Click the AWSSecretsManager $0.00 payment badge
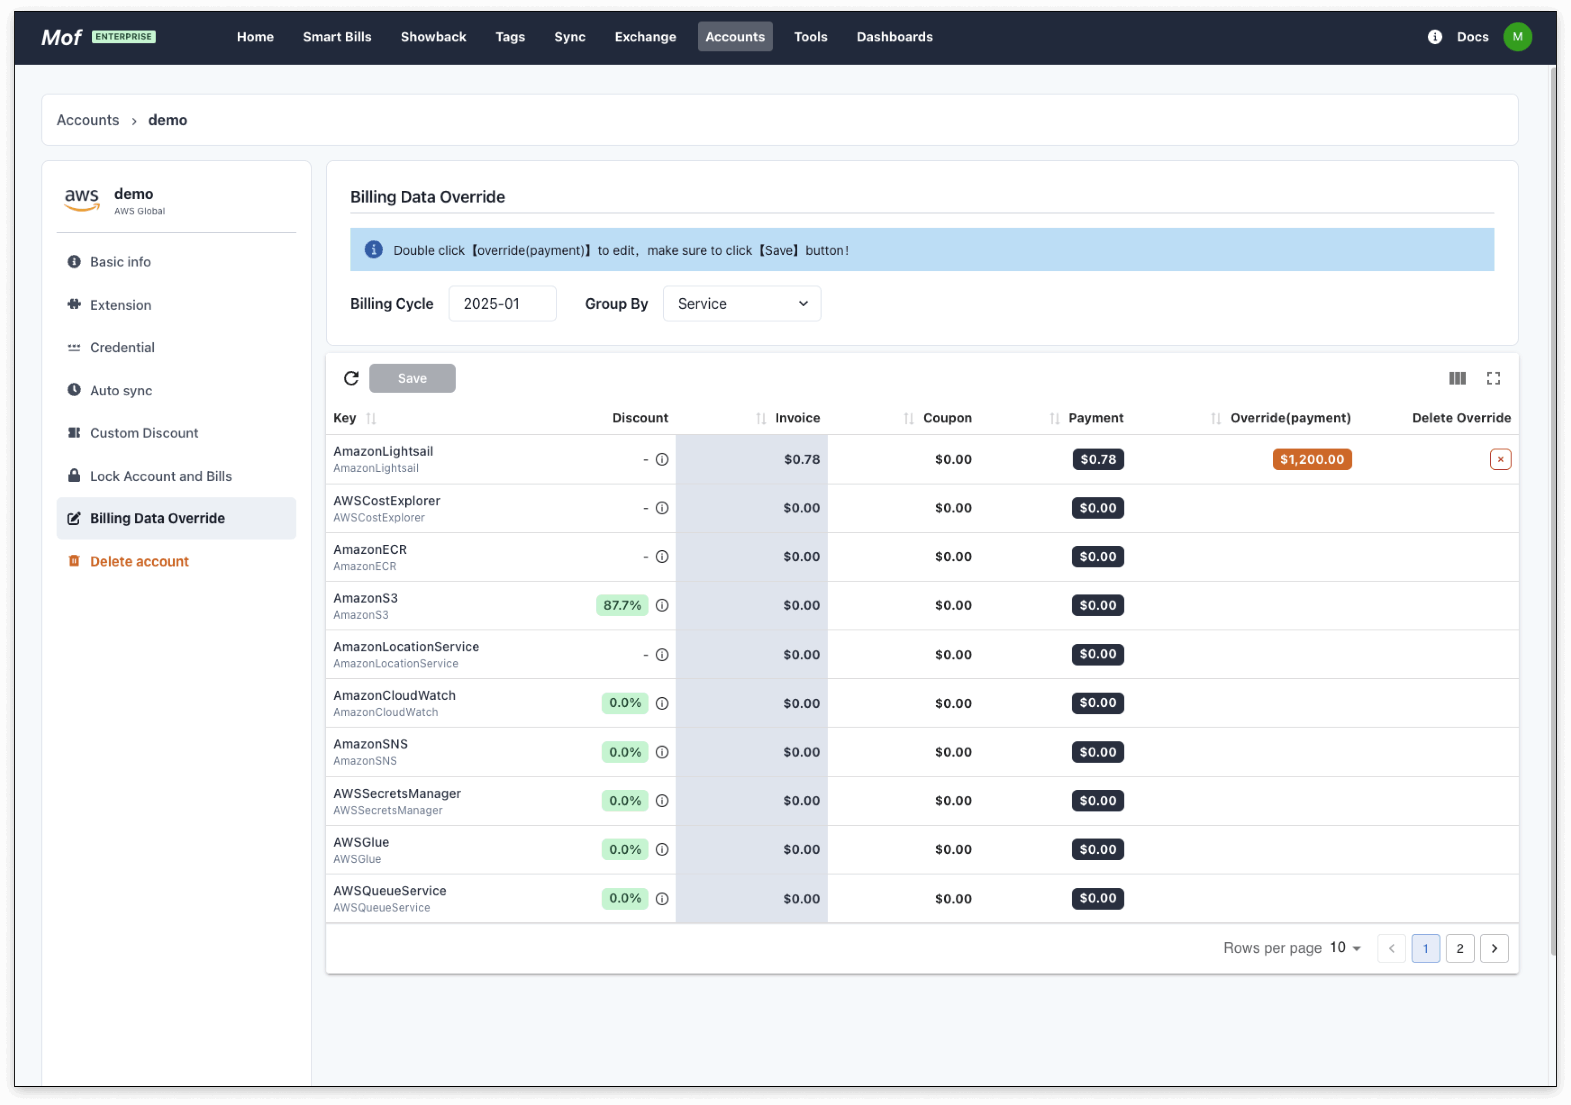The image size is (1571, 1105). click(x=1098, y=800)
